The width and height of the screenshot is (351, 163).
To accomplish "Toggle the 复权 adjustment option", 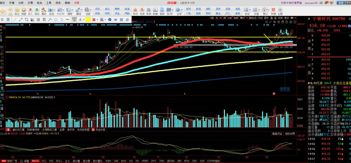I will tap(266, 18).
